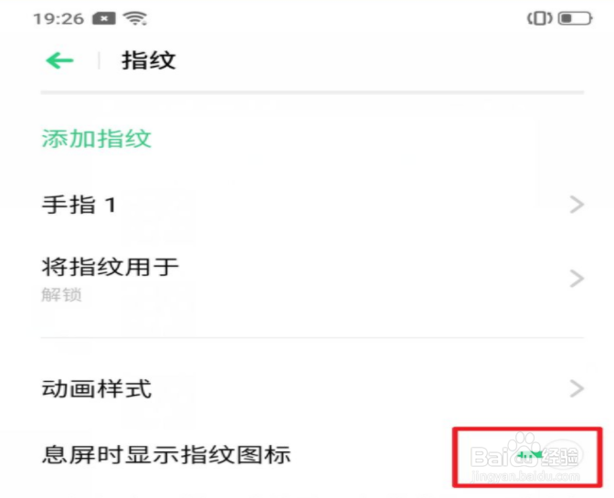
Task: Open the 将指纹用于 setting
Action: click(x=312, y=279)
